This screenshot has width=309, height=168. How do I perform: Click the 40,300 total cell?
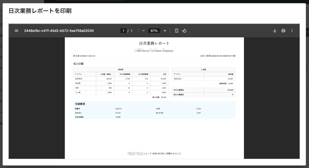(163, 78)
